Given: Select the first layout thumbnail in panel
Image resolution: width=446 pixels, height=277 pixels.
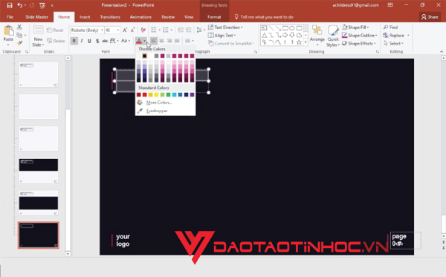Looking at the screenshot, I should [39, 74].
